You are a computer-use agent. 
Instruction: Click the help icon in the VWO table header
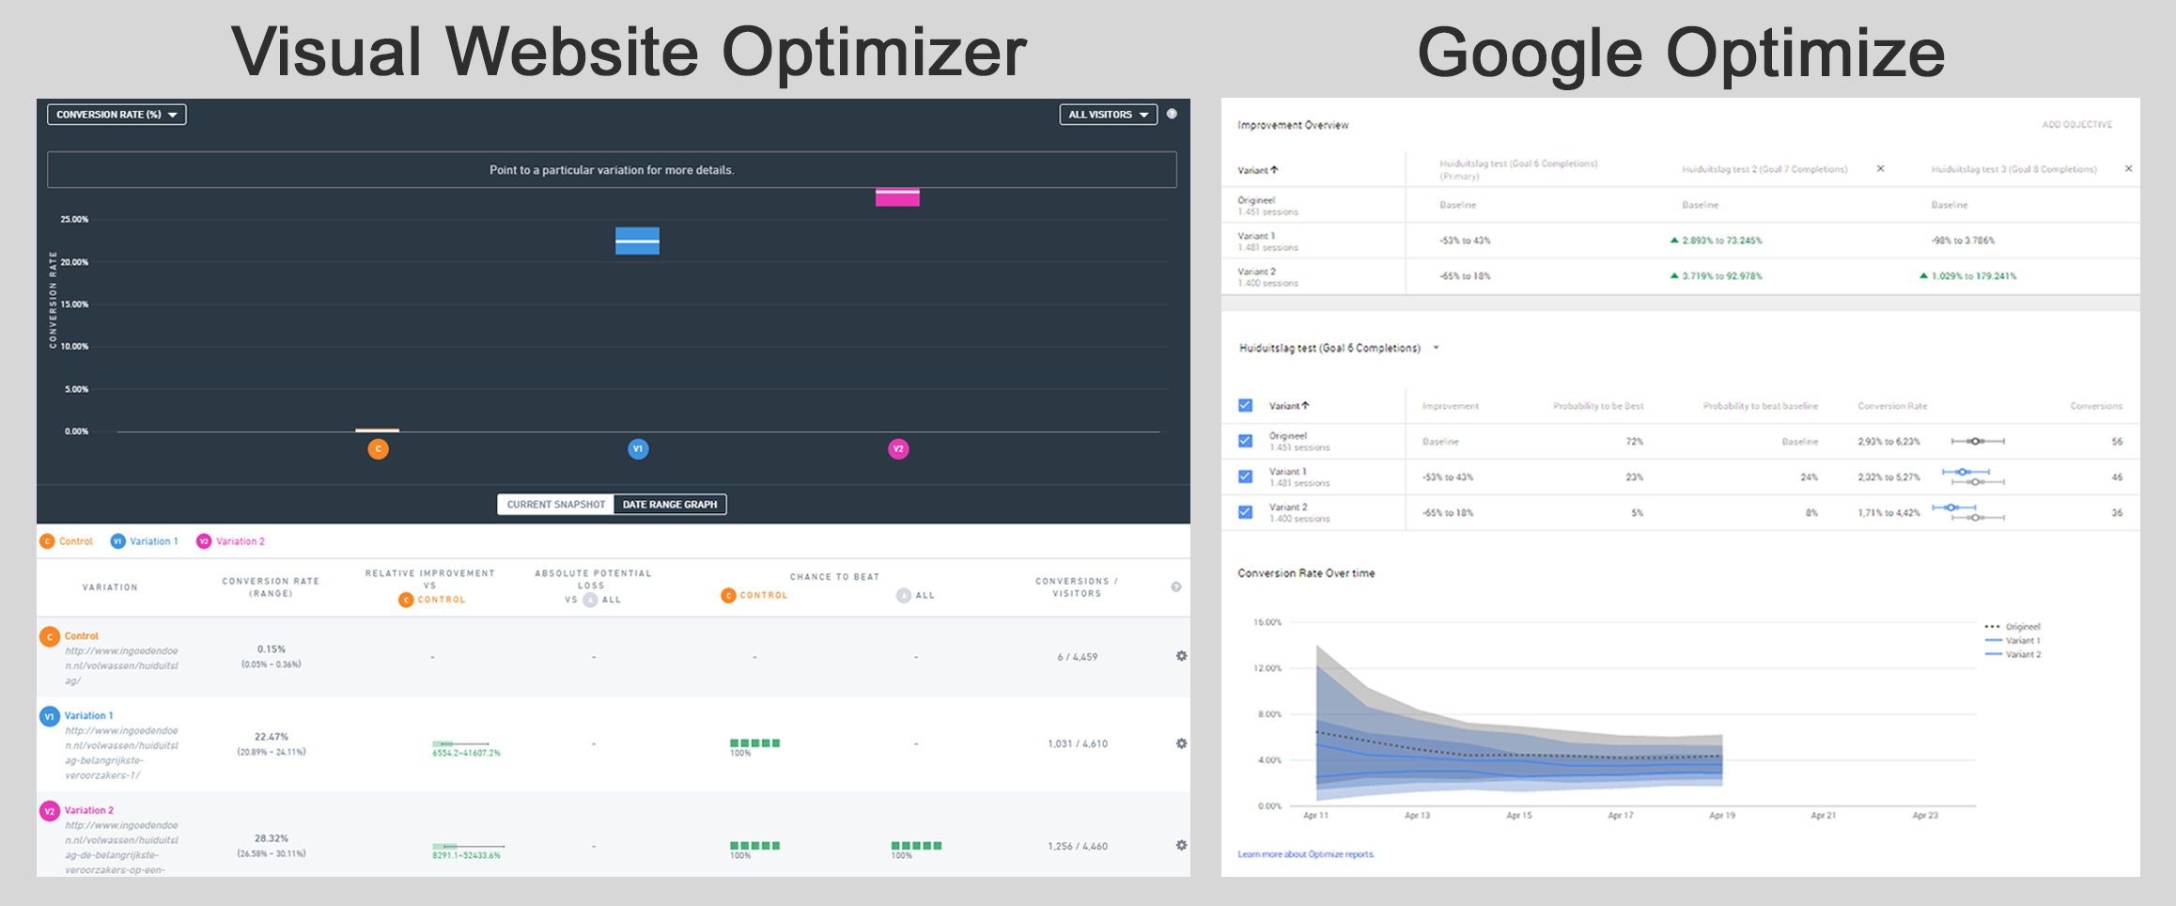point(1175,586)
